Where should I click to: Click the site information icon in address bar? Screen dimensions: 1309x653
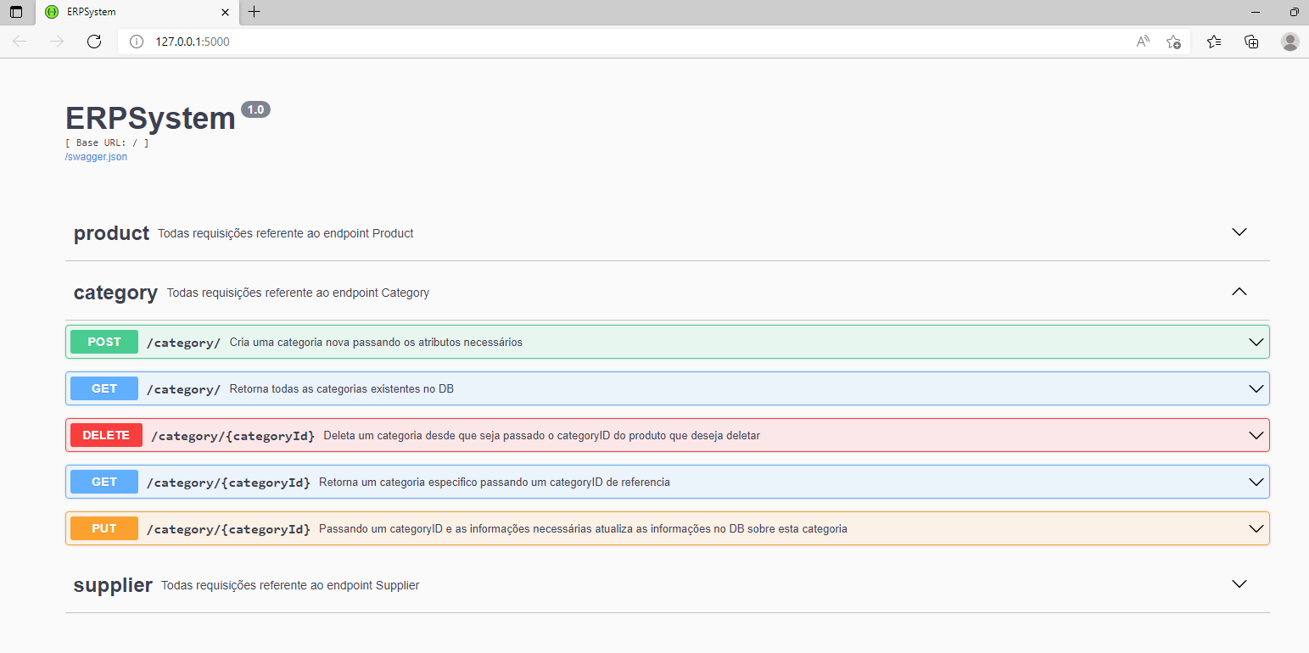(136, 41)
